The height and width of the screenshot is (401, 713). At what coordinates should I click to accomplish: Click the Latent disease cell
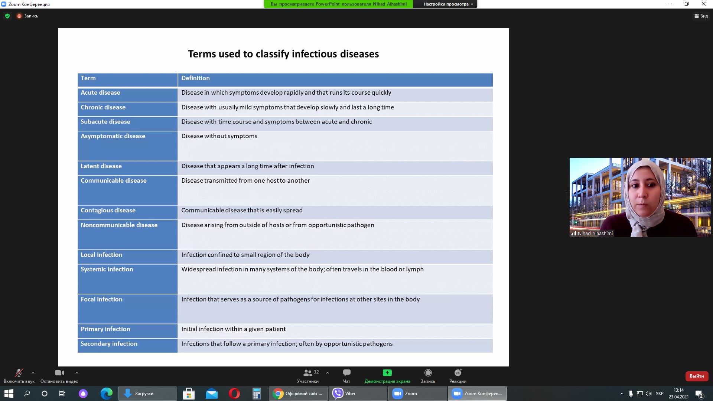128,168
